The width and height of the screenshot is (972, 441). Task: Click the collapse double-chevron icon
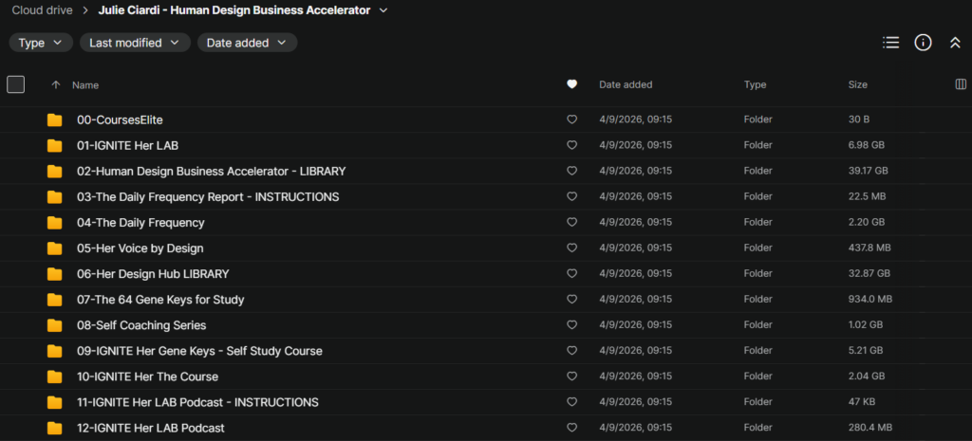(x=955, y=43)
